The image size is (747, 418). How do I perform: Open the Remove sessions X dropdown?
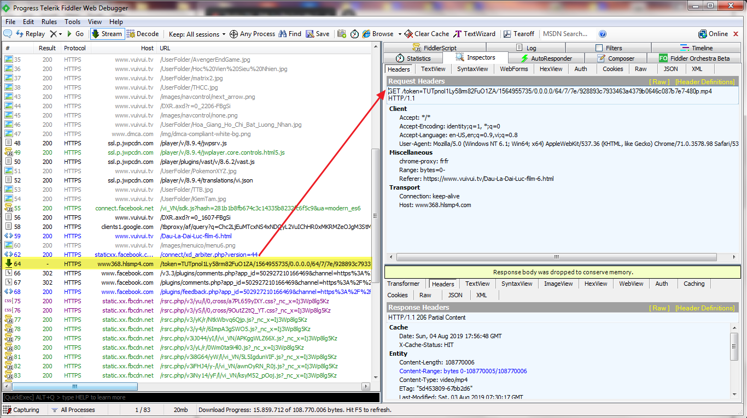coord(56,34)
